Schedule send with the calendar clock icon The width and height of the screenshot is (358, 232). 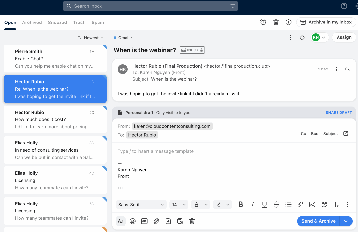point(180,221)
